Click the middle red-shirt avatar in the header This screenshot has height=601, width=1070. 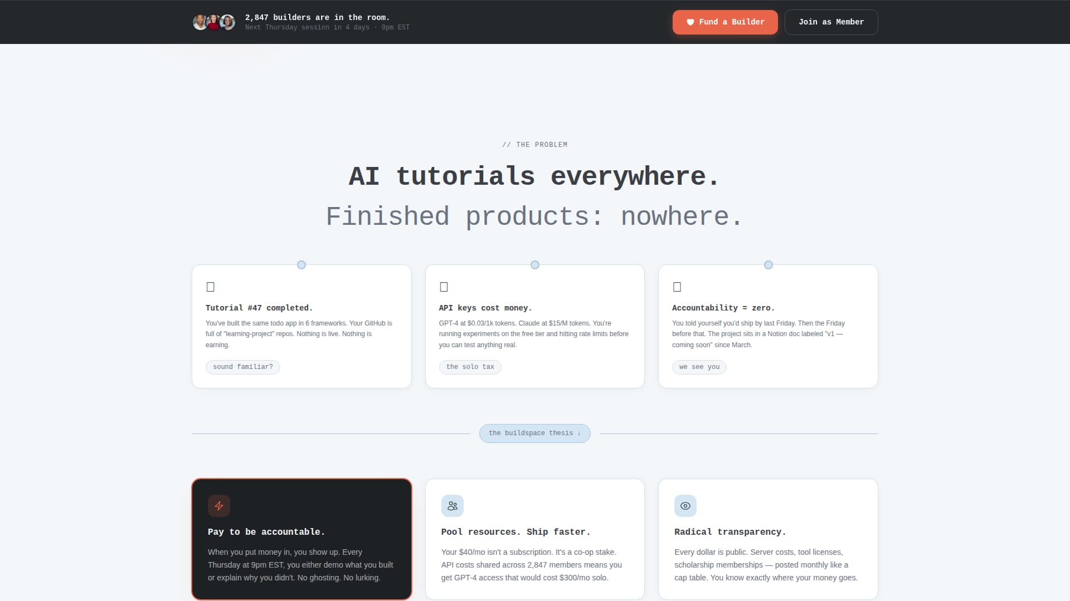(x=214, y=22)
